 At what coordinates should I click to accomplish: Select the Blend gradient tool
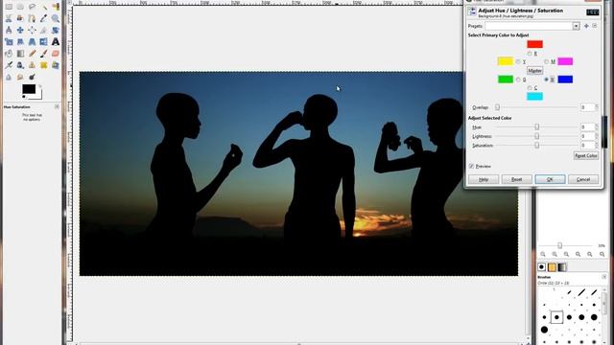coord(20,54)
